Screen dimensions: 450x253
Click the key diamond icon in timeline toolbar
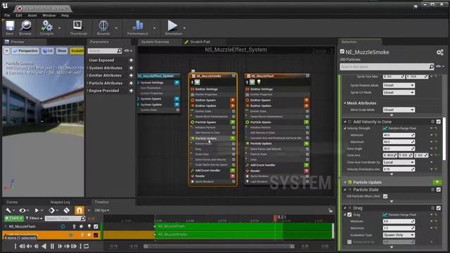51,210
